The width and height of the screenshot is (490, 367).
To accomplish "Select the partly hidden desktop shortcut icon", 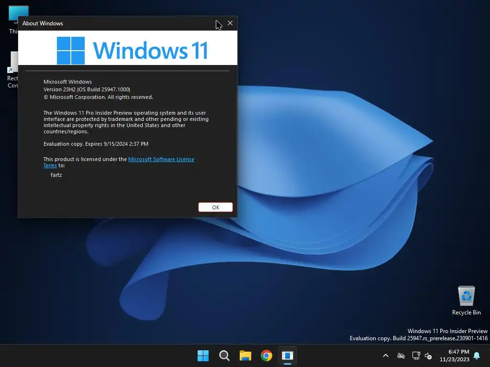I will click(12, 70).
